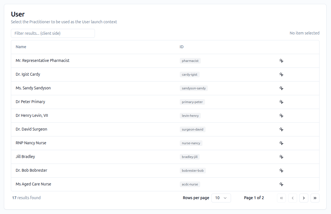Click select icon for Mr. Representative Pharmacist
The image size is (331, 214).
click(281, 61)
